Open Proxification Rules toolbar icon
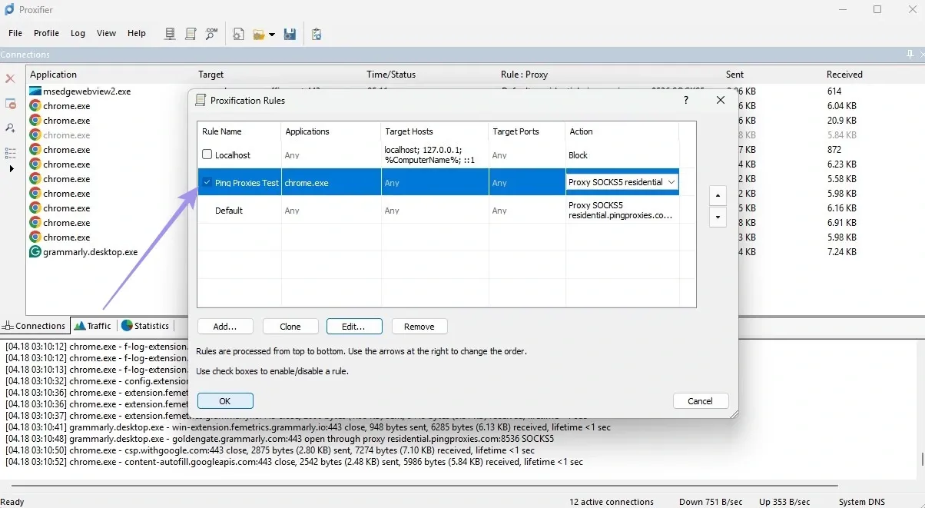 (191, 34)
